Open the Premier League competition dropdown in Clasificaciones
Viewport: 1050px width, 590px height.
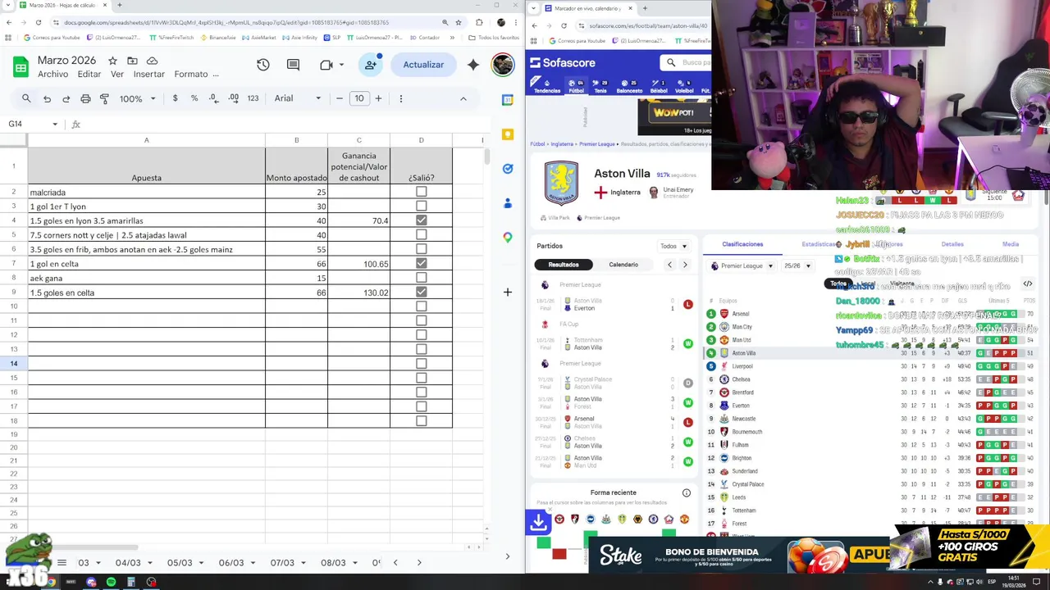tap(742, 265)
